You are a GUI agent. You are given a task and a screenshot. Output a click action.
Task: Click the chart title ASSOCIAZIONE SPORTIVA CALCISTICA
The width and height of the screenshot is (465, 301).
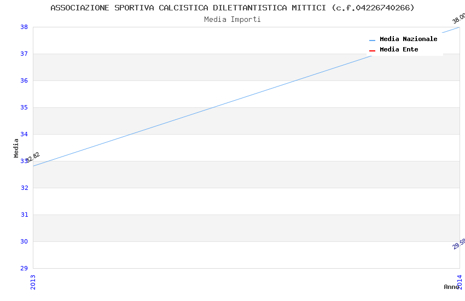(232, 8)
